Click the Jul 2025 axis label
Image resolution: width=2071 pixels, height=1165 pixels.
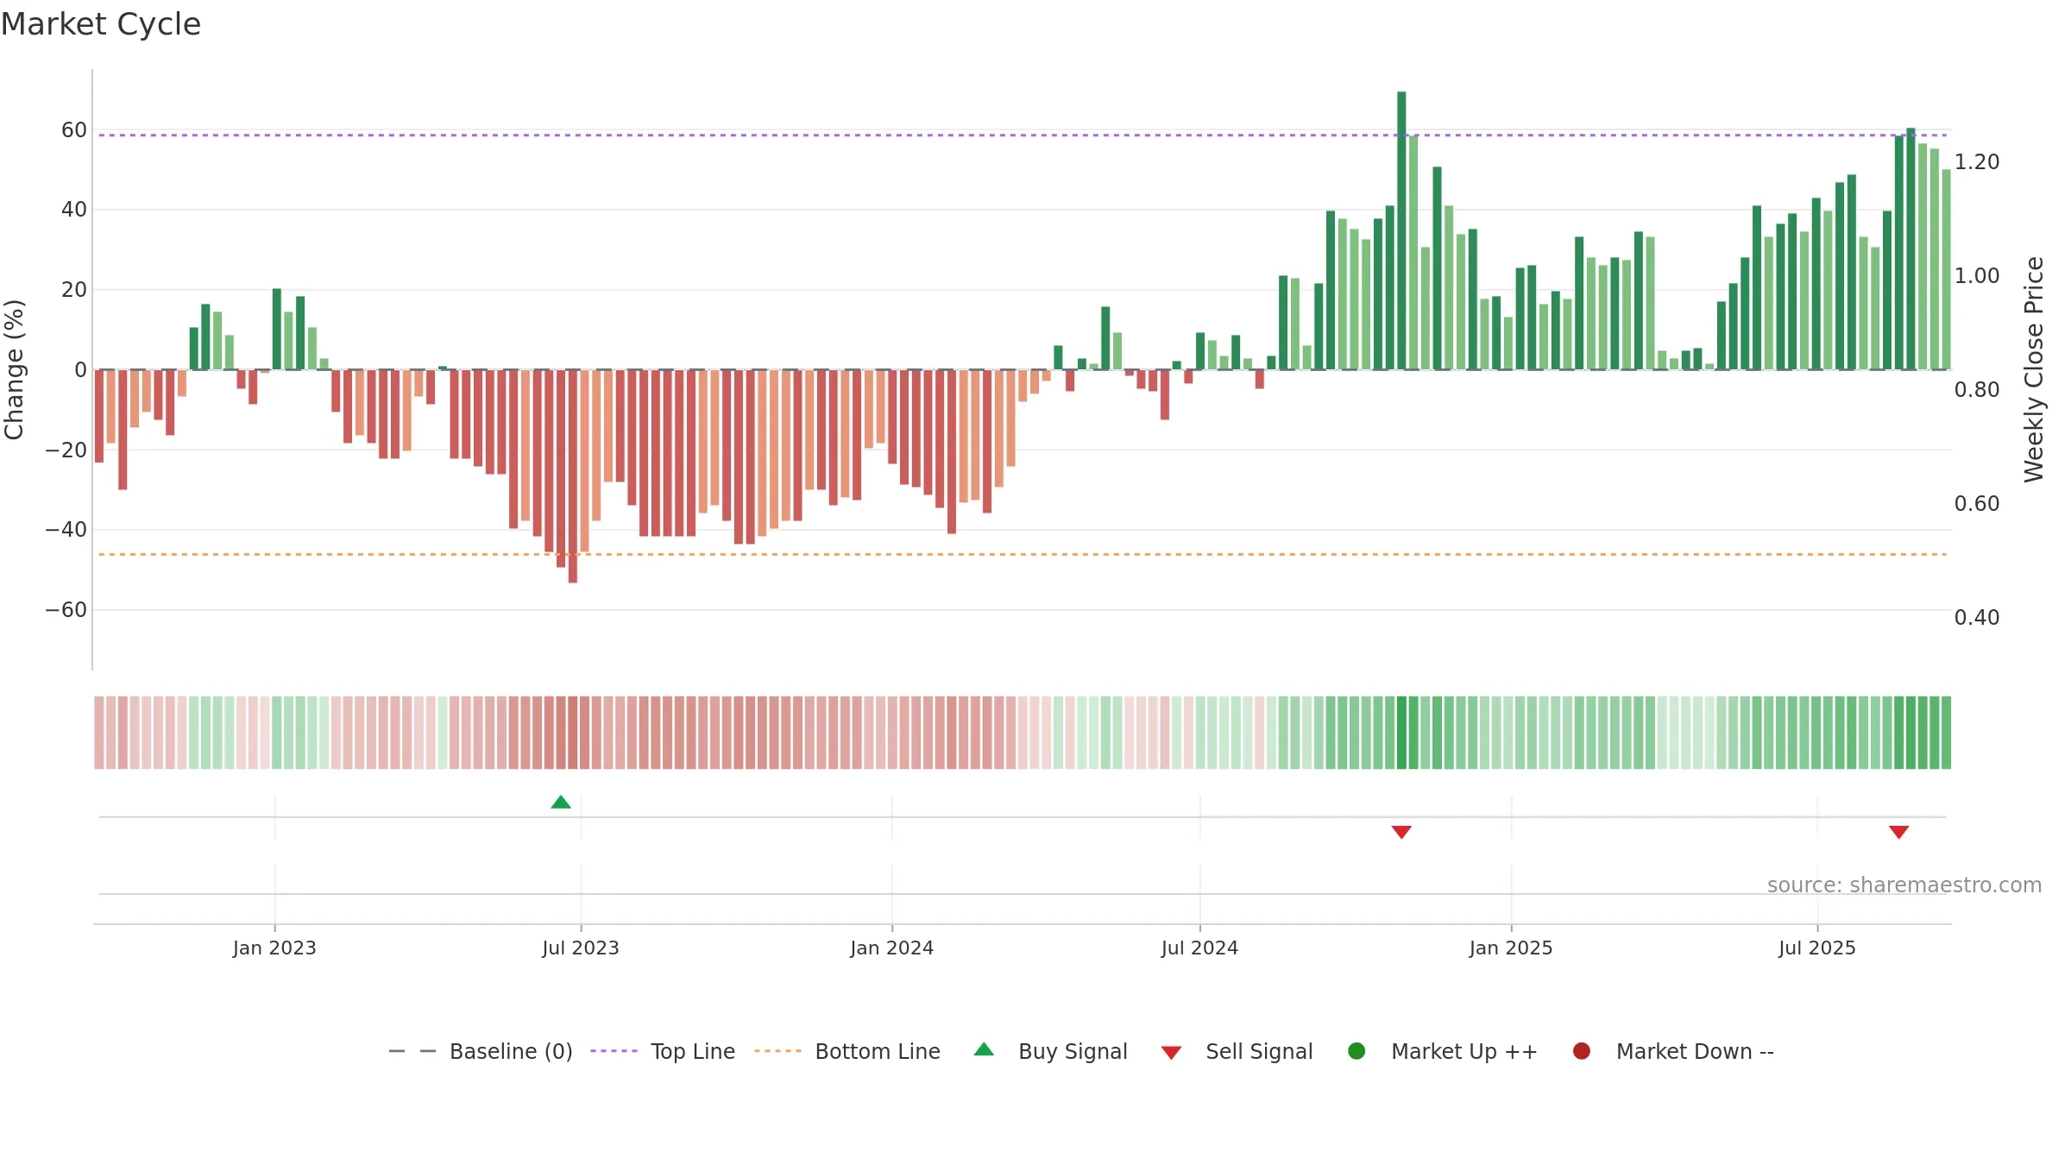[1817, 948]
